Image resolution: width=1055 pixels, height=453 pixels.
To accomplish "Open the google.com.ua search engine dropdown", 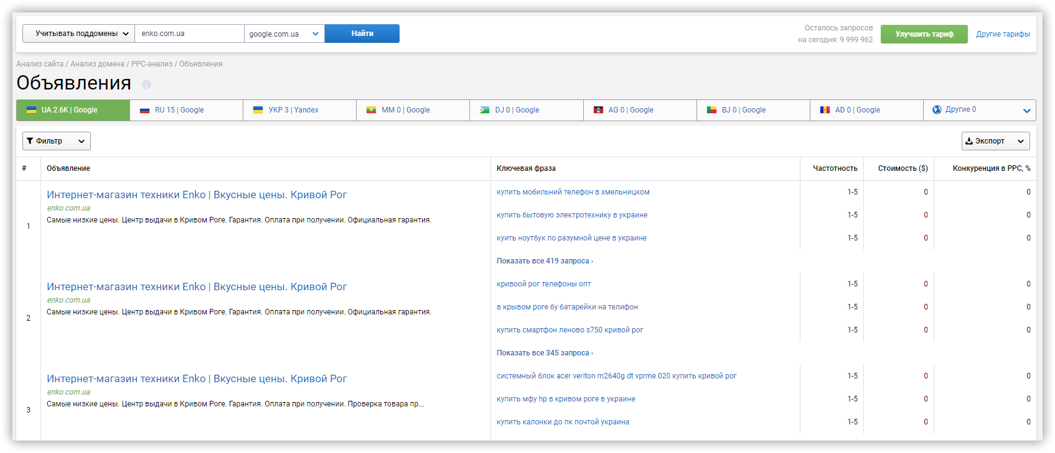I will (284, 34).
